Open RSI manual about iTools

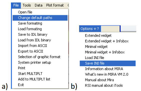coord(108,86)
